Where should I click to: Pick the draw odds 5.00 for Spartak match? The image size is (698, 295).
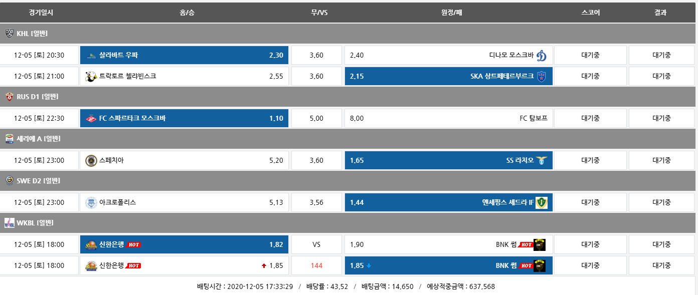pos(316,119)
